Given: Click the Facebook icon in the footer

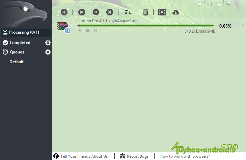Looking at the screenshot, I should (x=56, y=156).
